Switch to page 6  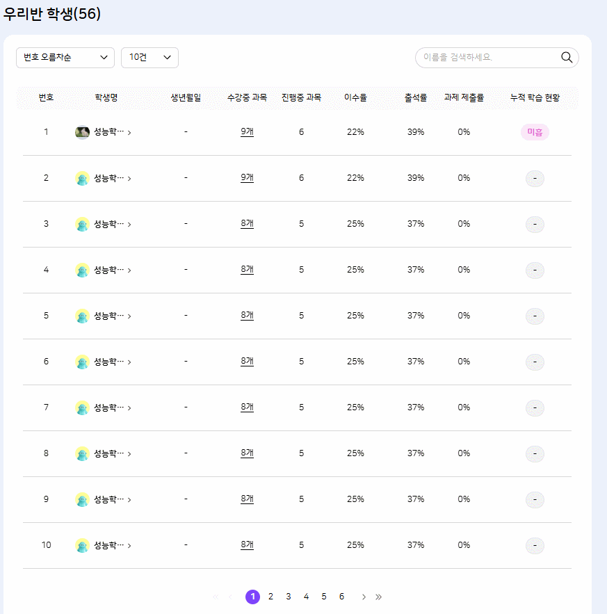coord(341,597)
